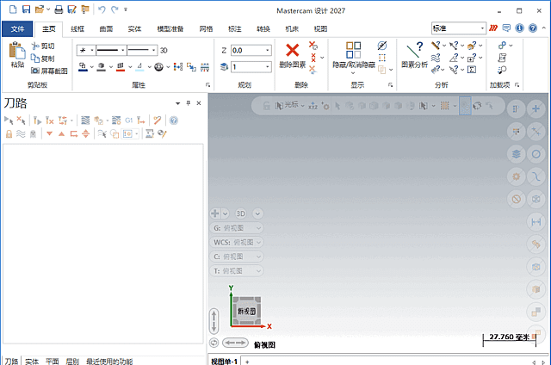Click the red down arrow in 刀路 toolbar
This screenshot has width=551, height=365.
coord(50,133)
